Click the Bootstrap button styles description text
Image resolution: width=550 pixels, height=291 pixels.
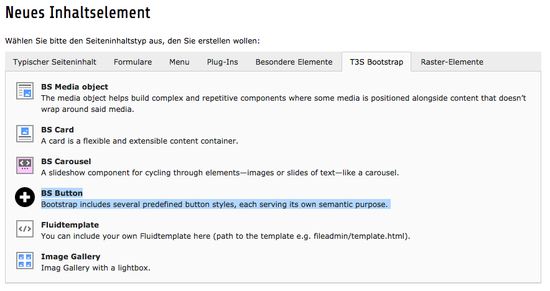click(214, 205)
